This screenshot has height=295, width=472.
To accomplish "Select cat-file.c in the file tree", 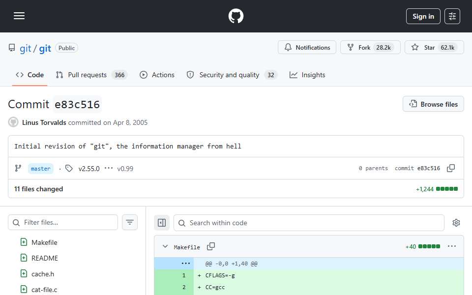I will coord(44,290).
